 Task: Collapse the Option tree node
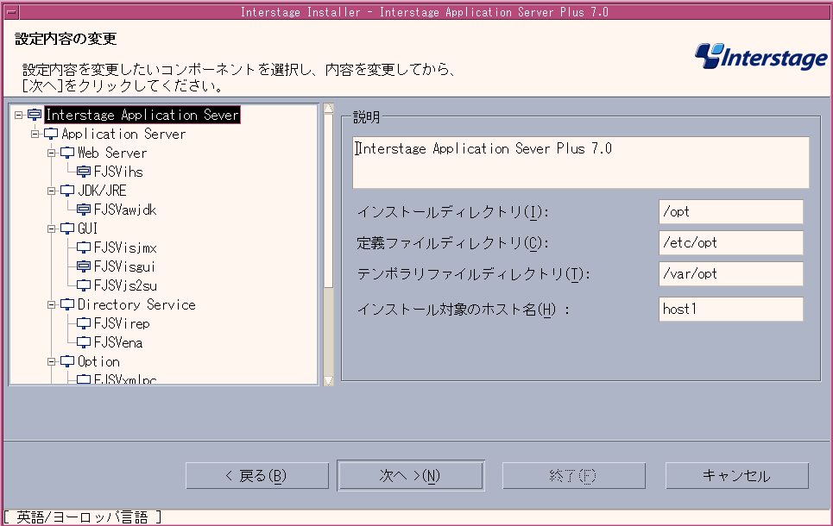(51, 361)
